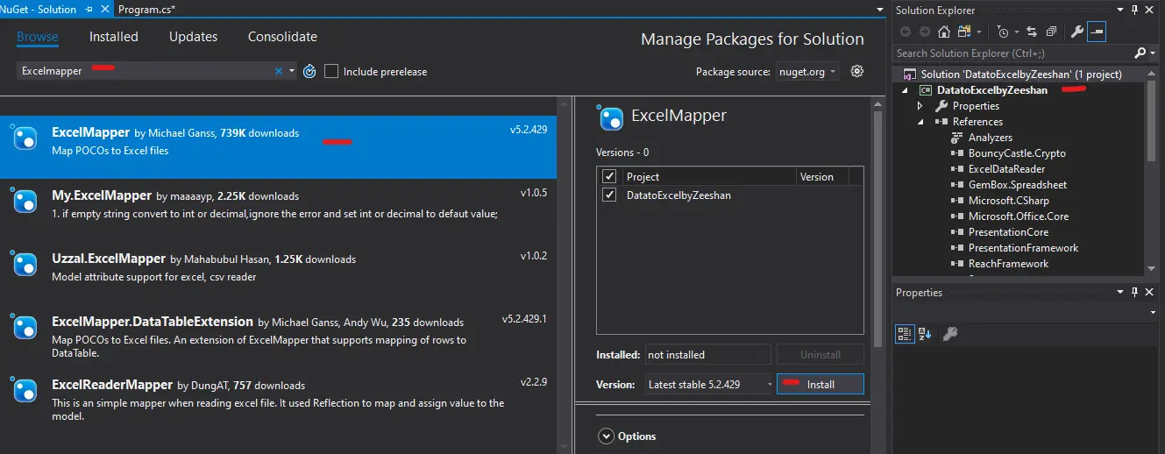Click Property Pages wrench in Properties panel
The image size is (1165, 454).
tap(949, 333)
